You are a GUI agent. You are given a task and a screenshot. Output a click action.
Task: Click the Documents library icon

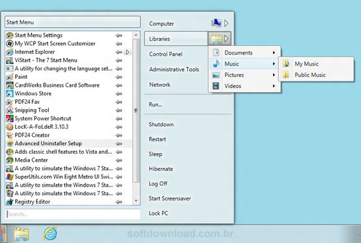(216, 53)
